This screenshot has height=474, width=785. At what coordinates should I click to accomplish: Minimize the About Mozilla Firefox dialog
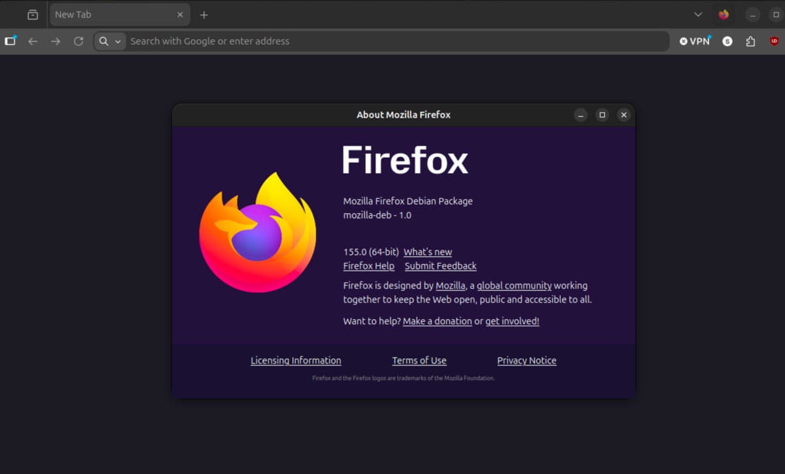point(581,115)
